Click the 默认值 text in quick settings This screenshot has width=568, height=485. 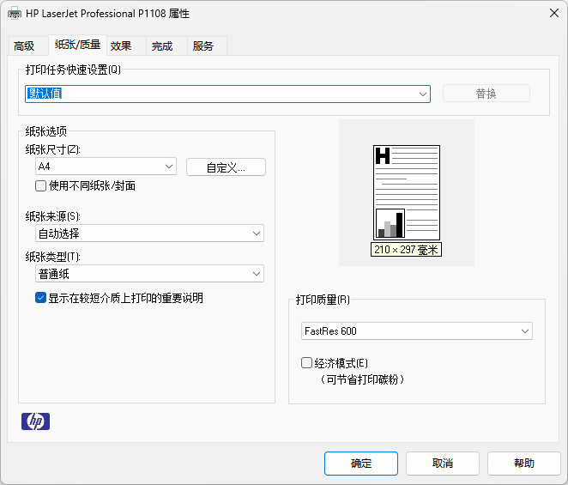[x=45, y=94]
